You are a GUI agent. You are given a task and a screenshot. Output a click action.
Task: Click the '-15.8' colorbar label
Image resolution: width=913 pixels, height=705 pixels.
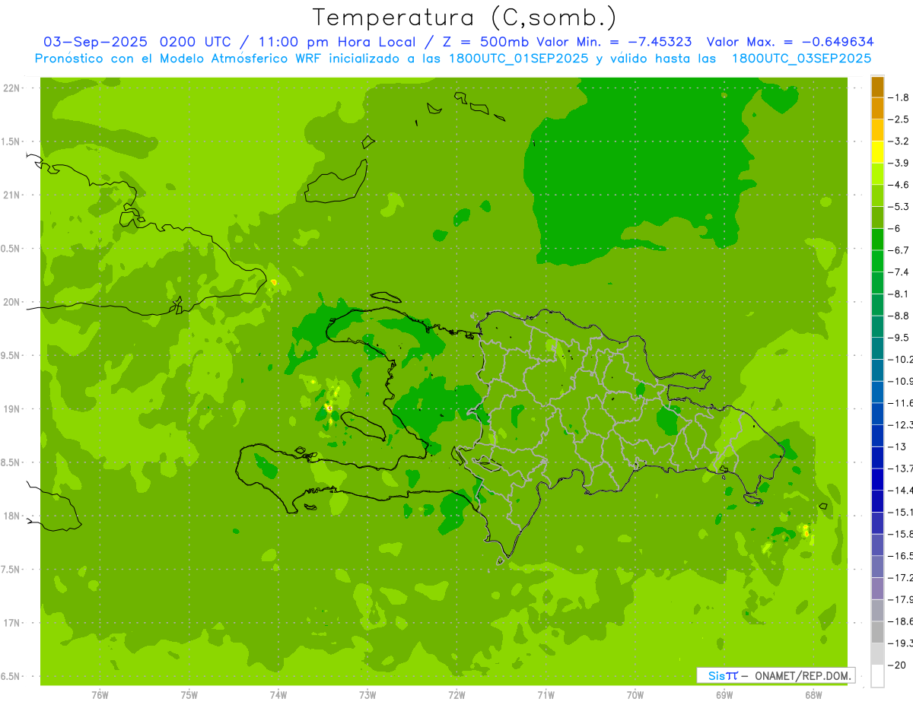(902, 534)
